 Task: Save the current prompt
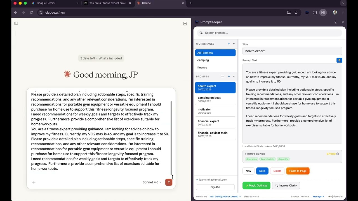click(x=262, y=171)
